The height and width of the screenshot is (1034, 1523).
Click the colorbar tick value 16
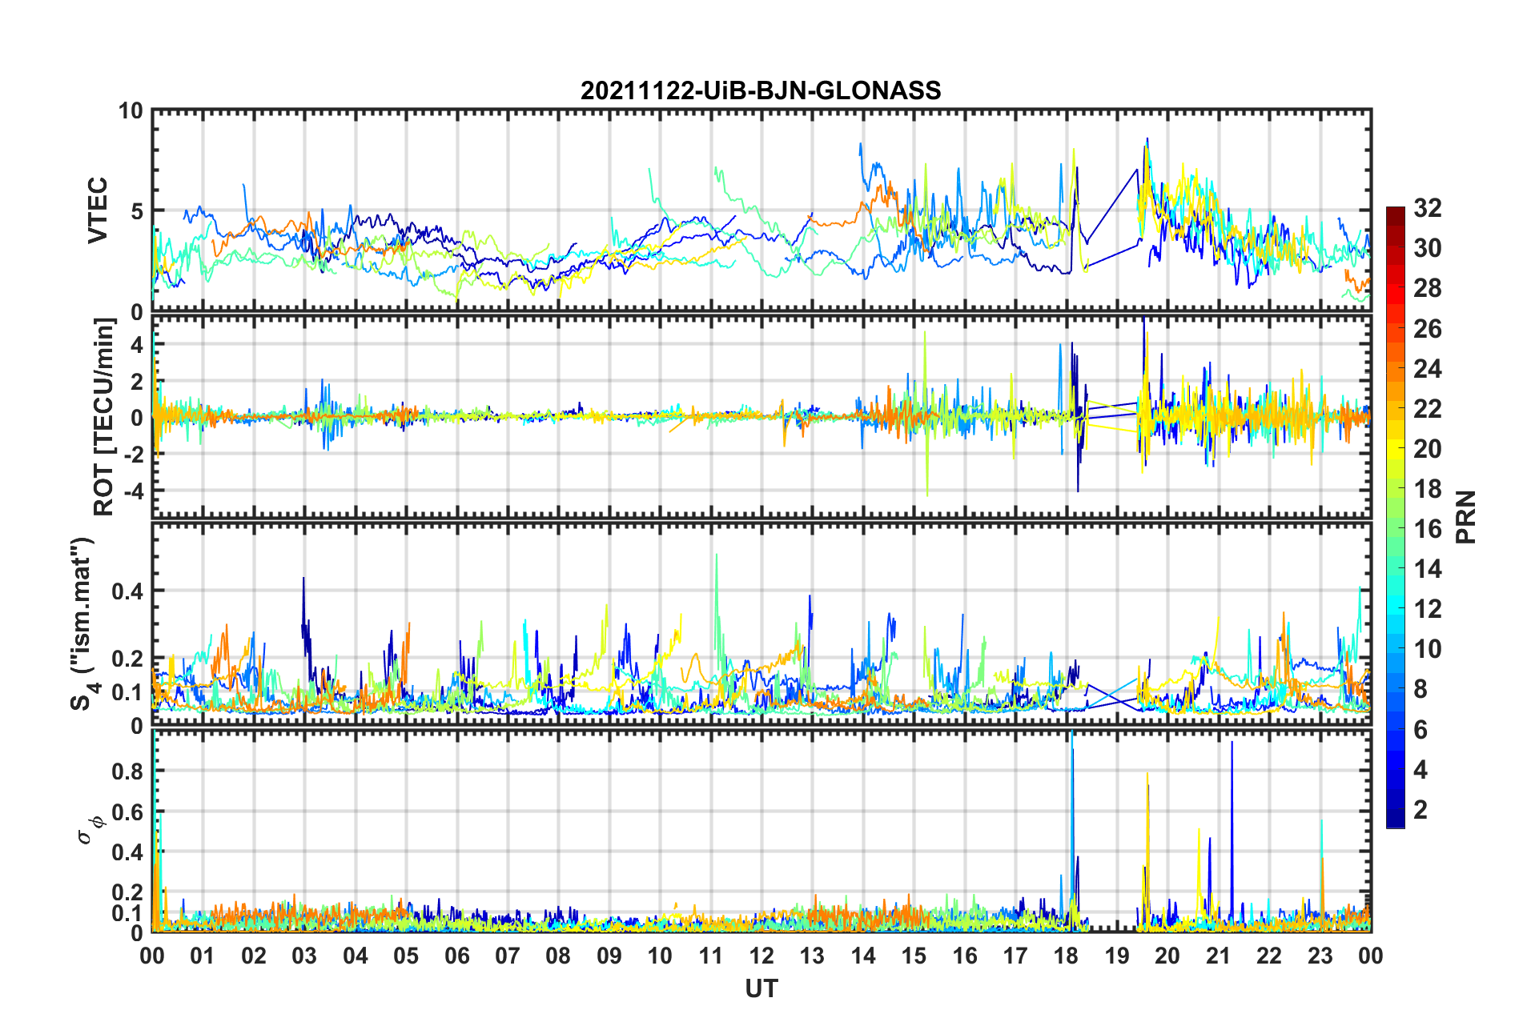click(1428, 529)
